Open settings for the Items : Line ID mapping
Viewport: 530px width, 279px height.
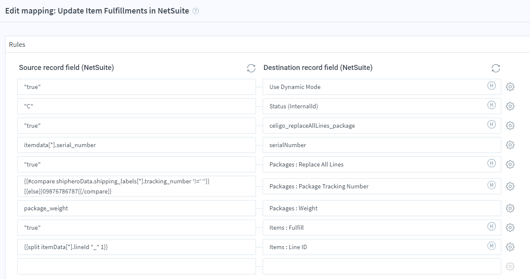coord(510,247)
